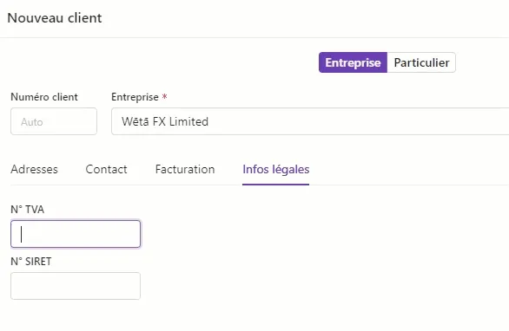Open the Adresses tab
Screen dimensions: 509x331
pyautogui.click(x=34, y=169)
